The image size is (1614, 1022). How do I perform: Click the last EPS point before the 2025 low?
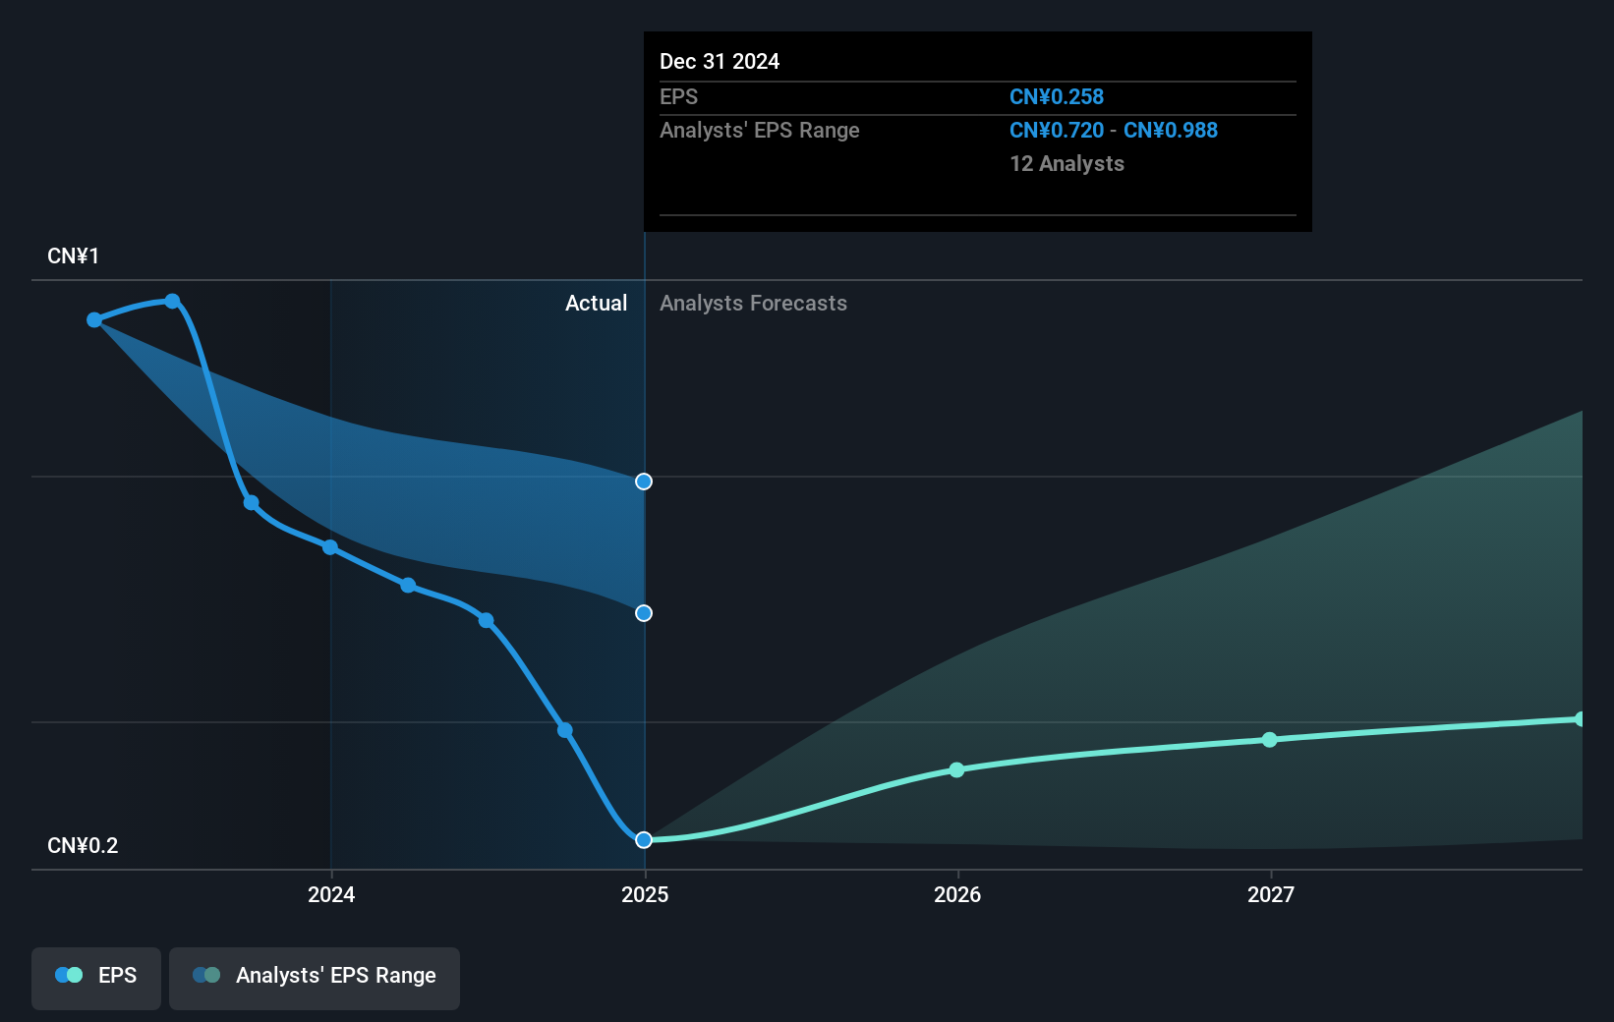(x=565, y=730)
